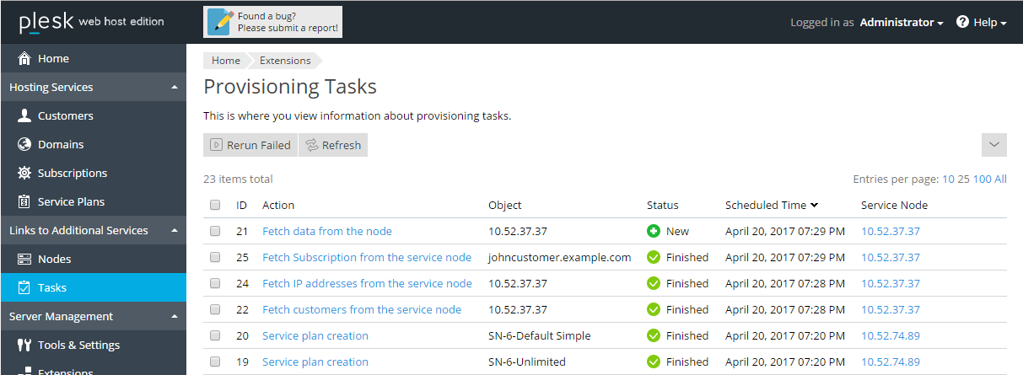Go to Extensions breadcrumb
Screen dimensions: 1023x375
pyautogui.click(x=285, y=61)
